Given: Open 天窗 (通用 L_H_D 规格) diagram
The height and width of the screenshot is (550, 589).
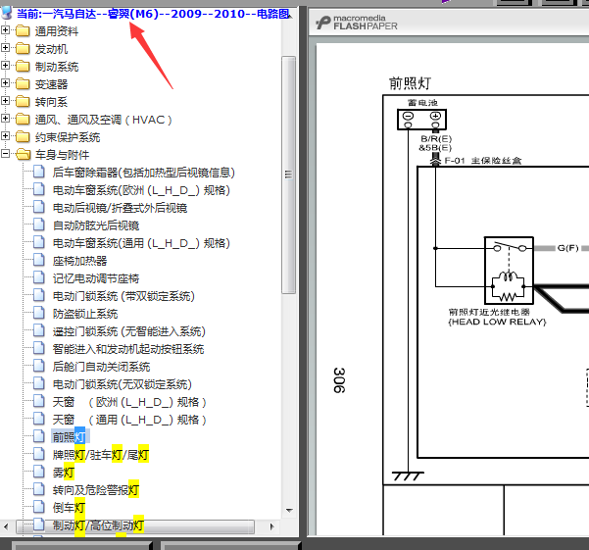Looking at the screenshot, I should pyautogui.click(x=129, y=420).
